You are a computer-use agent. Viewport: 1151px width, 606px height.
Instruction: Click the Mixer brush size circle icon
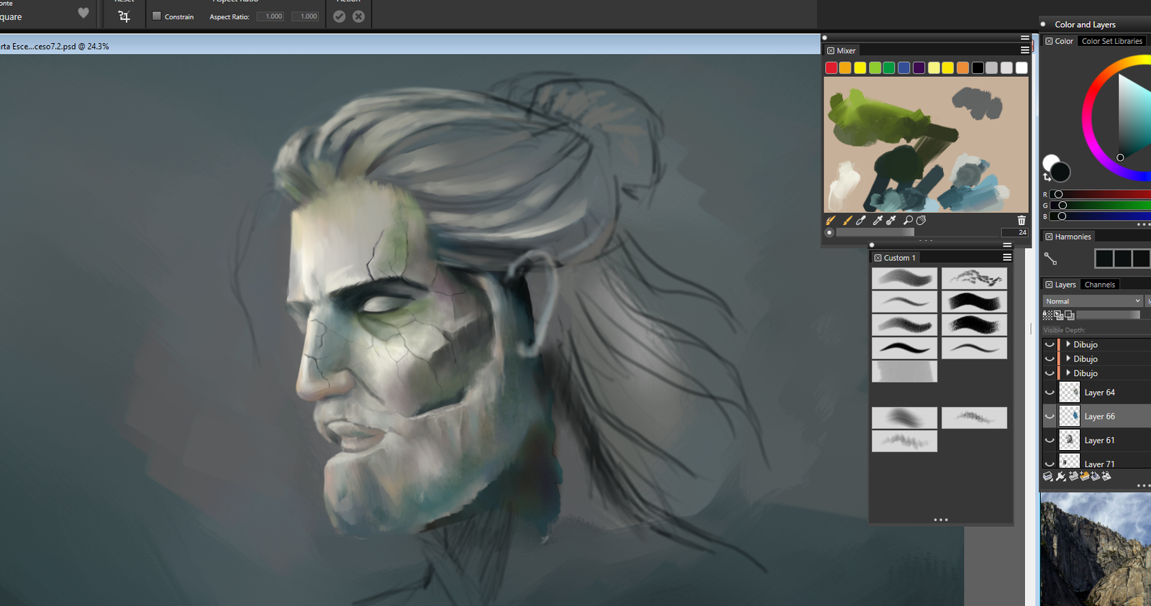click(829, 233)
